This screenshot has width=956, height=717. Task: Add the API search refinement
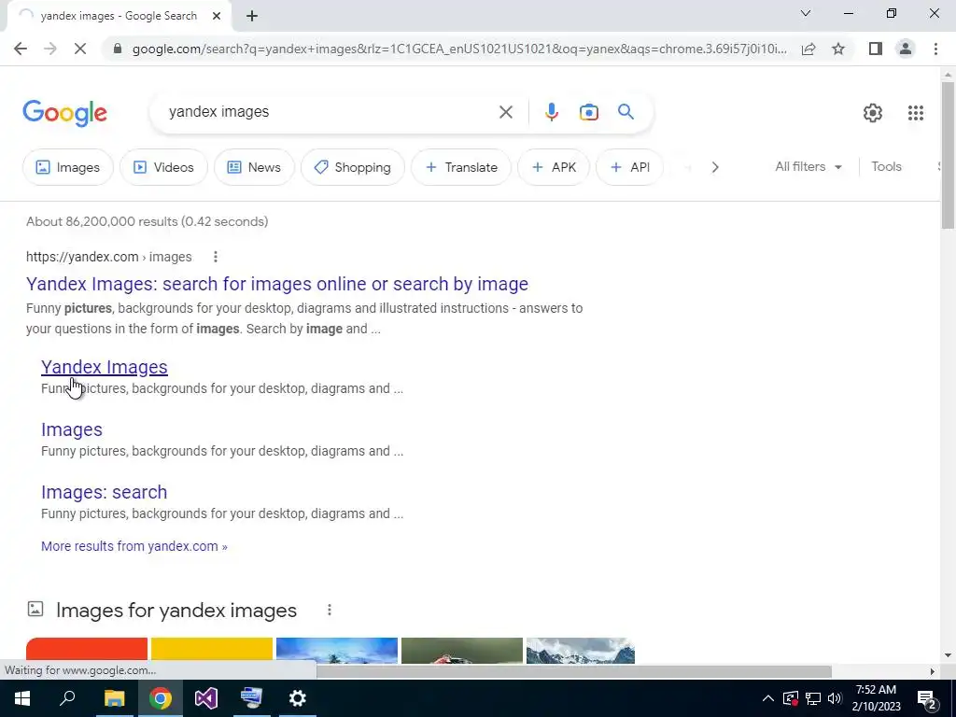629,167
